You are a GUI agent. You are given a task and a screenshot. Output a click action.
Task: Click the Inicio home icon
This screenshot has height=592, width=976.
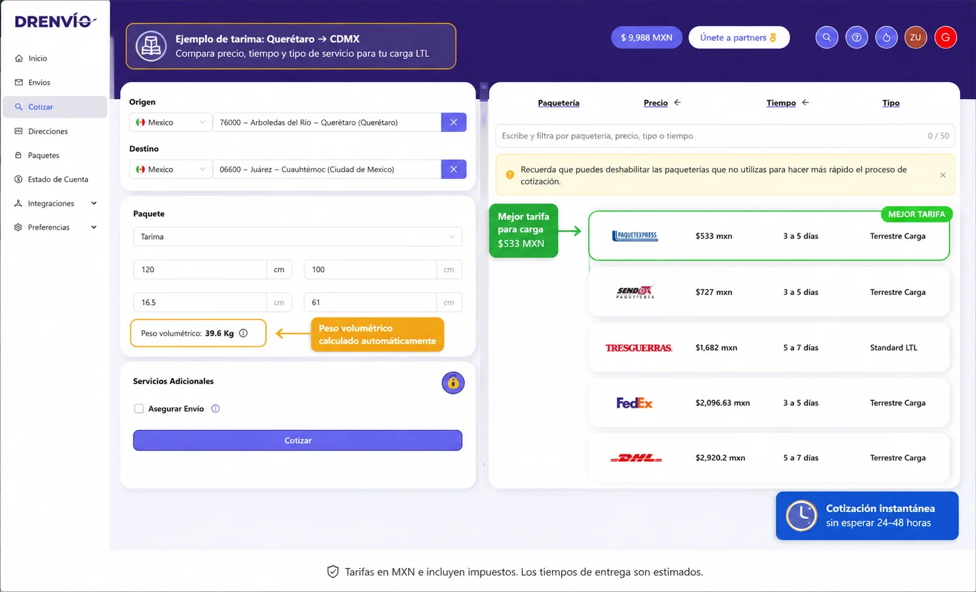click(x=19, y=58)
